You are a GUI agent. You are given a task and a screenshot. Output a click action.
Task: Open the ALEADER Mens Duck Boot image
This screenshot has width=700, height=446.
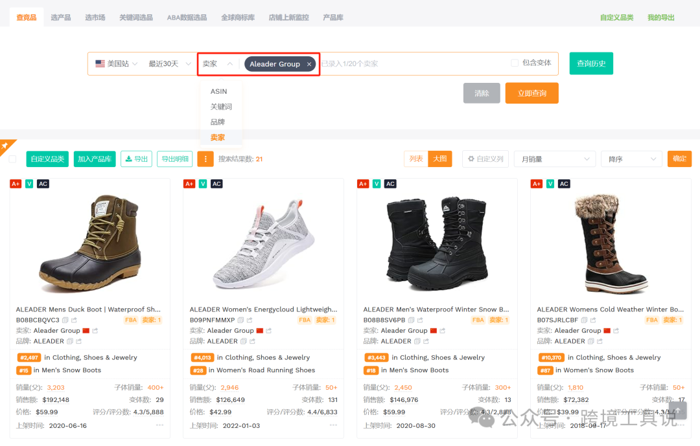89,243
